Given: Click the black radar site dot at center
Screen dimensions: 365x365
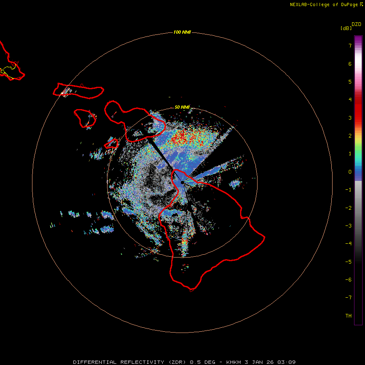Looking at the screenshot, I should [182, 182].
